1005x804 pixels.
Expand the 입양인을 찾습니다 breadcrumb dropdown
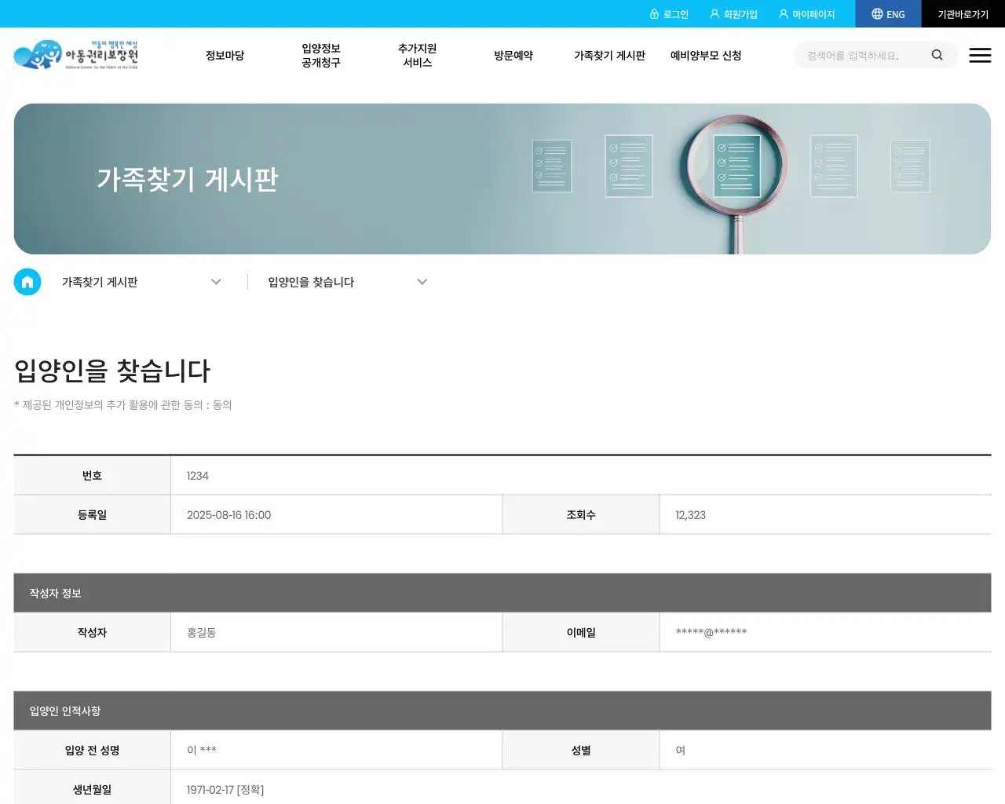422,281
